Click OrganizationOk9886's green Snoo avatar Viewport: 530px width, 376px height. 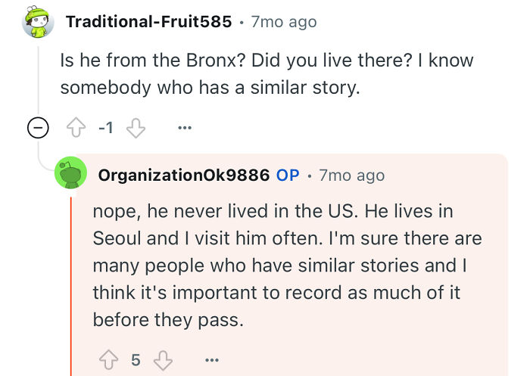pyautogui.click(x=72, y=176)
